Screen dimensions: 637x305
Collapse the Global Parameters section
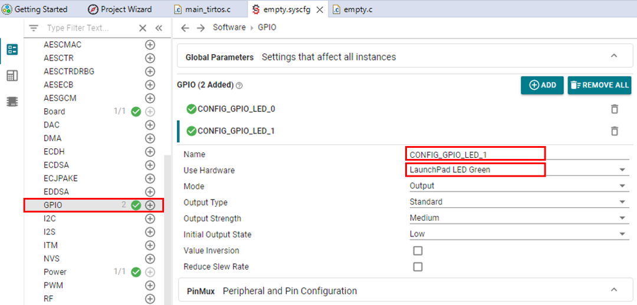pos(613,57)
